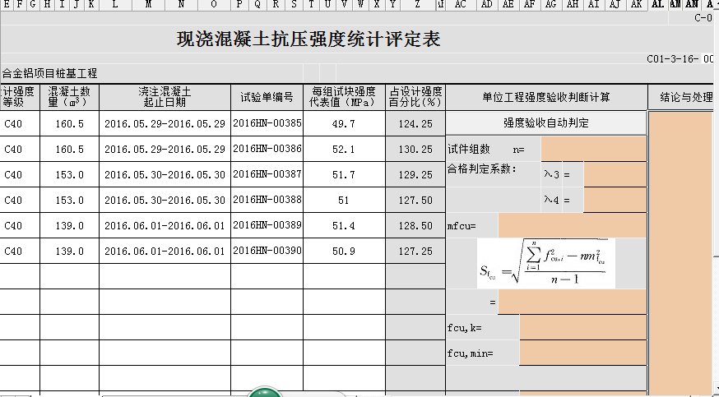Click the fcu,k= input field
The height and width of the screenshot is (397, 719).
(x=582, y=328)
